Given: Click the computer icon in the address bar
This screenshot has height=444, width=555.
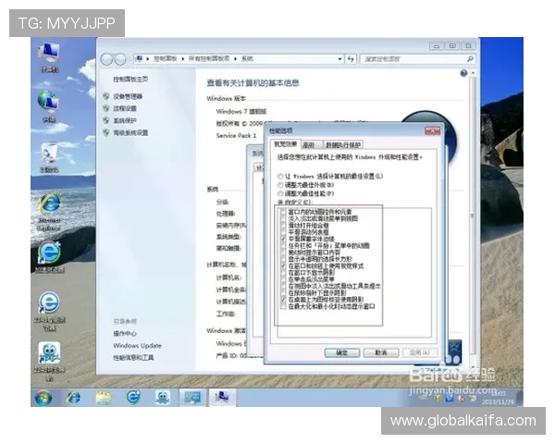Looking at the screenshot, I should (140, 58).
